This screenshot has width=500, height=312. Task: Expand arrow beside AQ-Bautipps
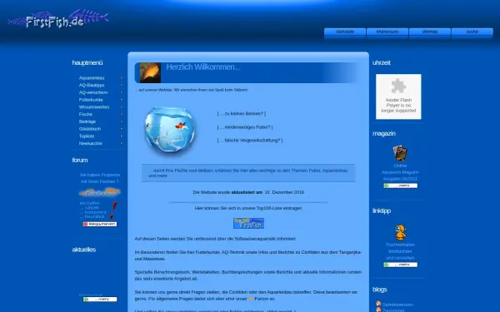[122, 85]
